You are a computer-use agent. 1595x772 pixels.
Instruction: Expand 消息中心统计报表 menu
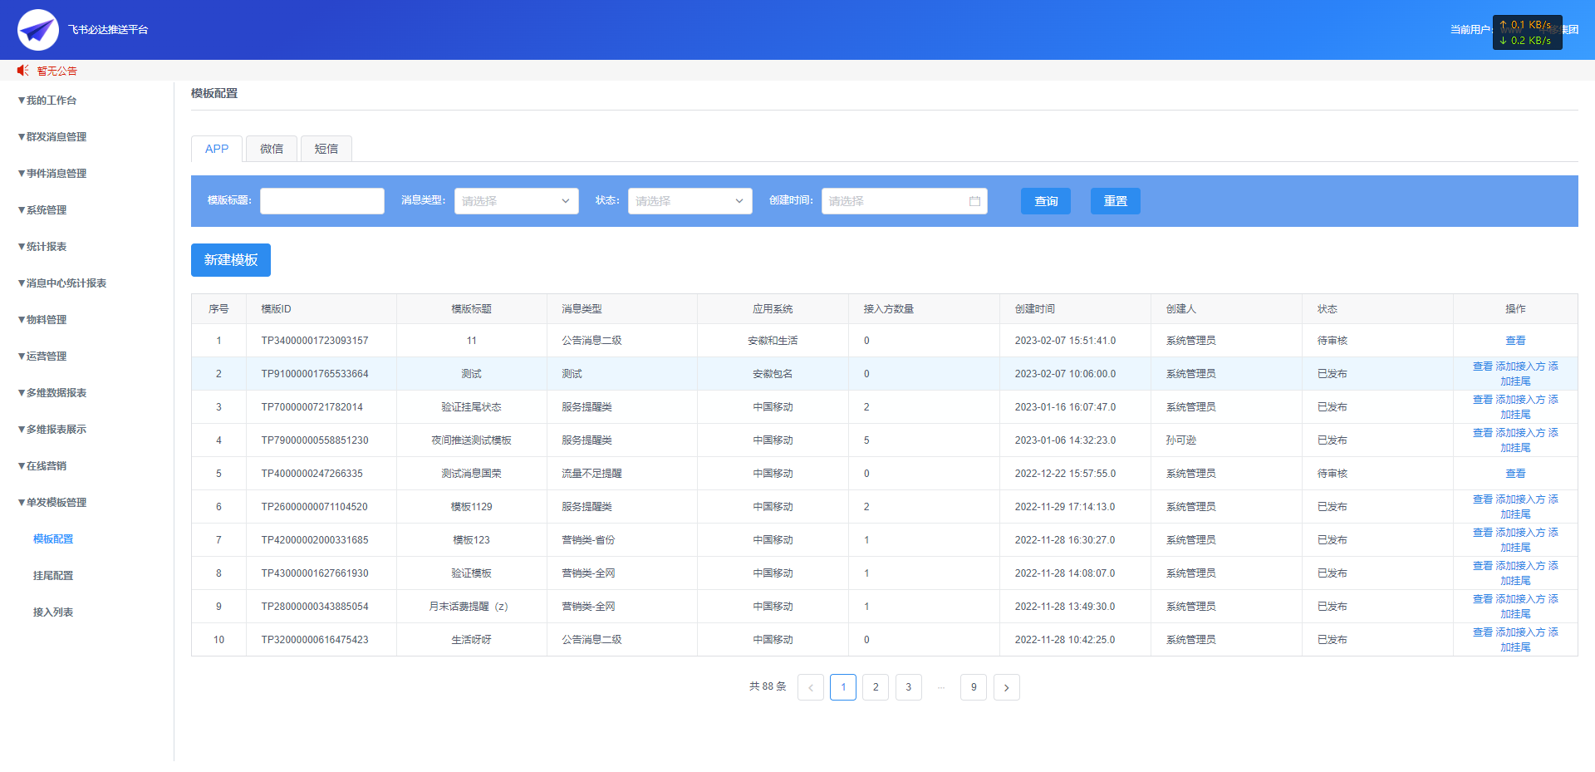pyautogui.click(x=62, y=283)
